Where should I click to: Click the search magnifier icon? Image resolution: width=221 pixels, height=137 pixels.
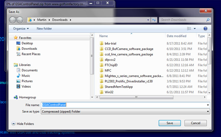click(208, 20)
